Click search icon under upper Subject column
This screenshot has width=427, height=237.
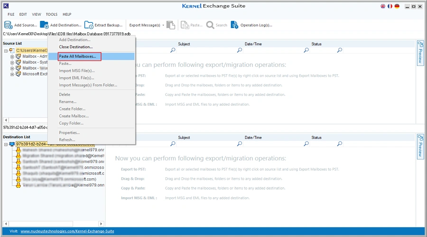coord(240,50)
